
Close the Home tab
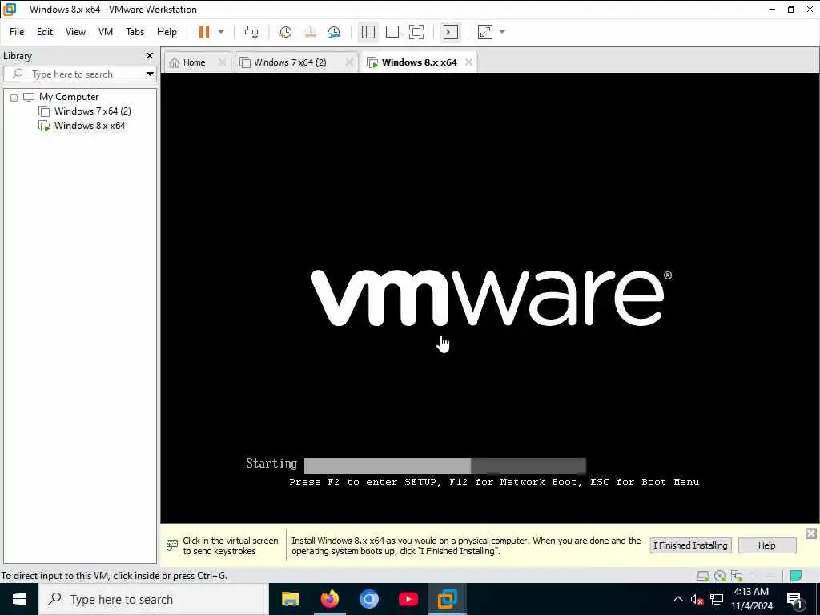coord(222,62)
